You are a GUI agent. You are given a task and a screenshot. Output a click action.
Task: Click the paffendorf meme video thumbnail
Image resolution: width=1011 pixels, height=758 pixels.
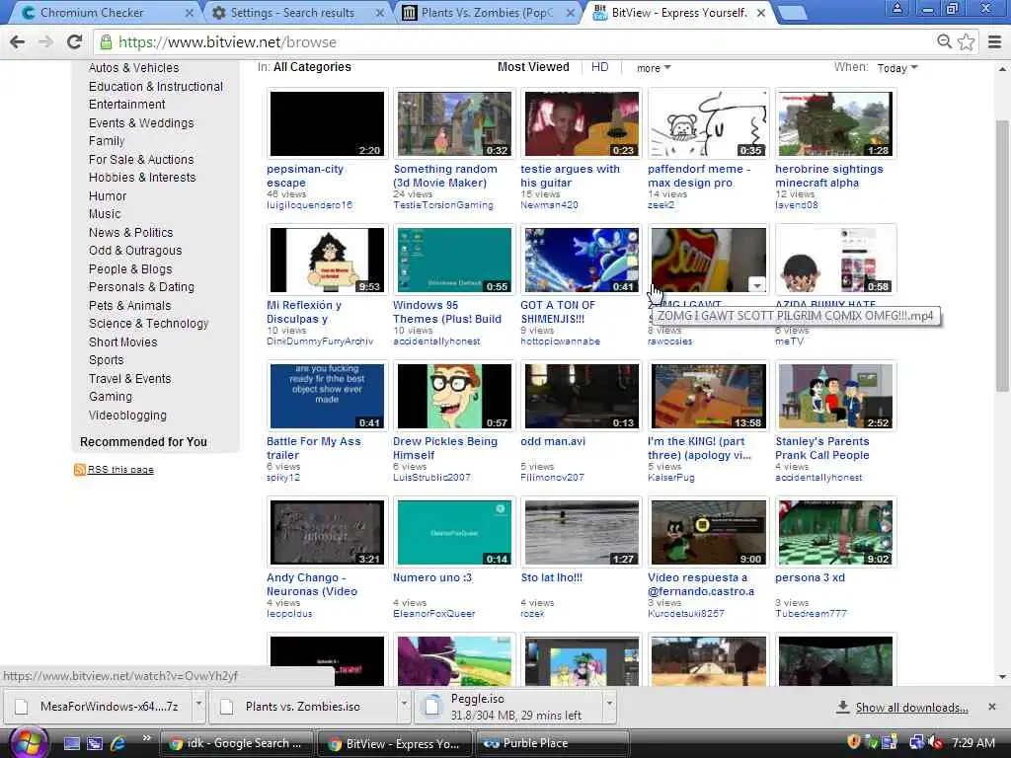pyautogui.click(x=709, y=123)
